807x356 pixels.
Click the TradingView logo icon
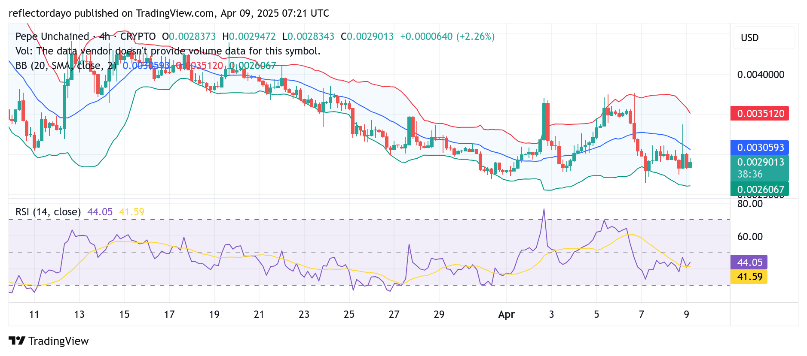click(17, 341)
